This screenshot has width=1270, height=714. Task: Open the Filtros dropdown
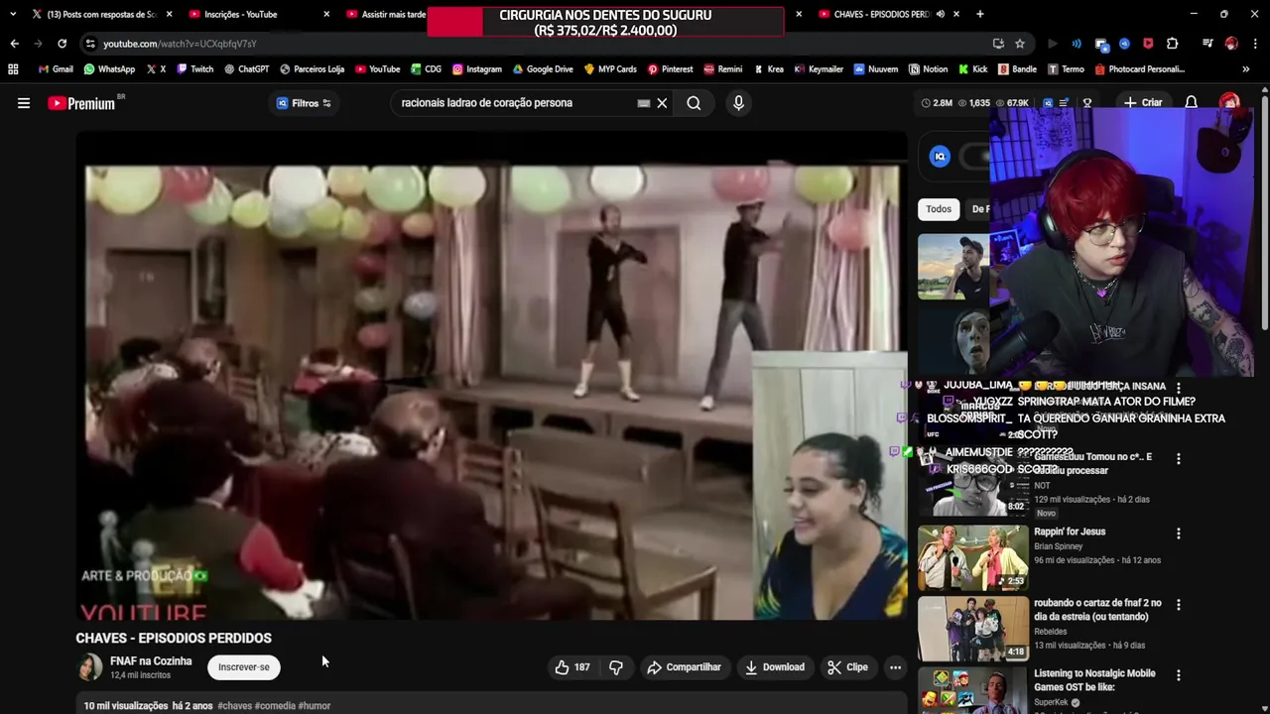304,103
